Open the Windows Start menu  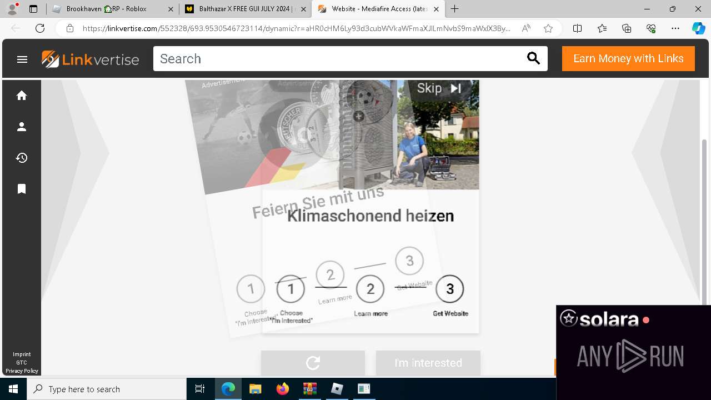click(13, 389)
